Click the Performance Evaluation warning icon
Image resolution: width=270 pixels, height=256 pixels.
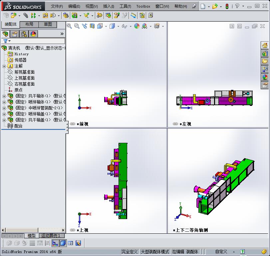pos(142,16)
